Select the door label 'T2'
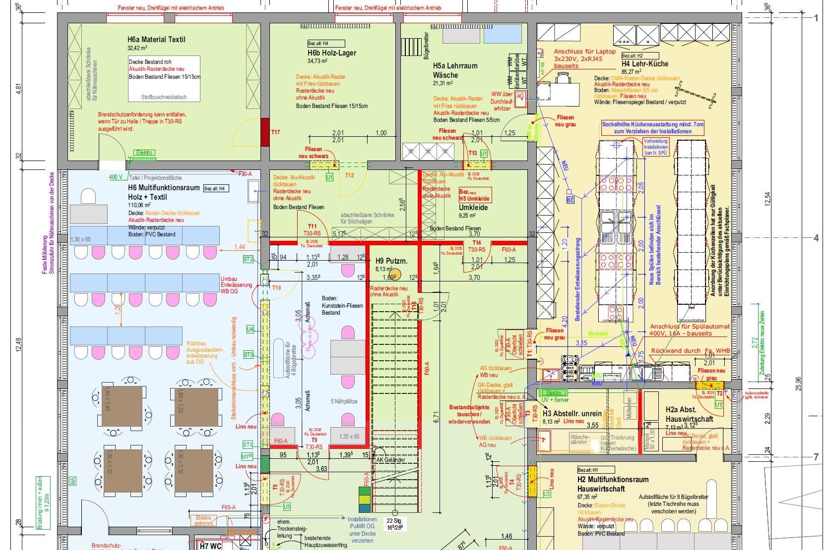This screenshot has height=550, width=826. 719,393
